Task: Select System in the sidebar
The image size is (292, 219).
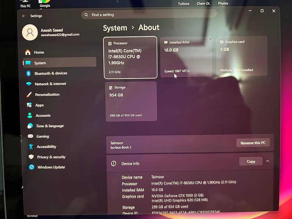Action: point(59,63)
